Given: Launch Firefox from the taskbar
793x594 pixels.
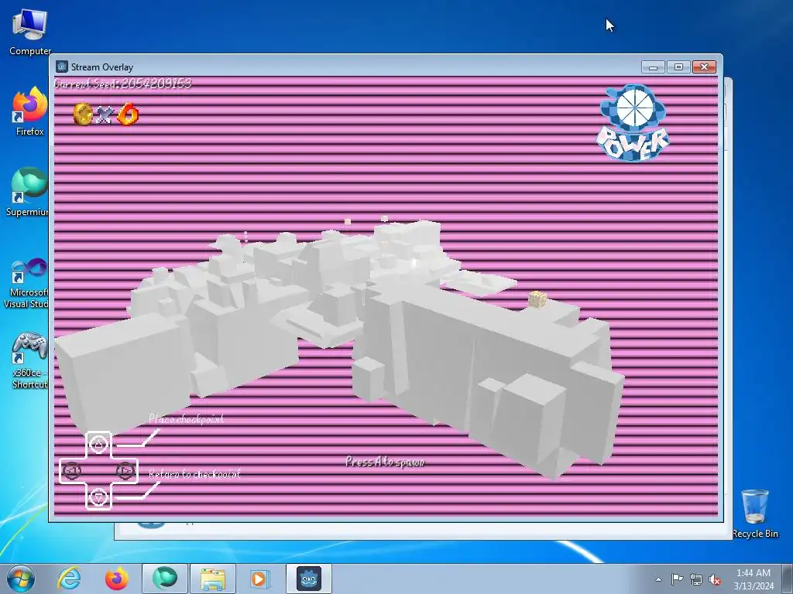Looking at the screenshot, I should (116, 579).
